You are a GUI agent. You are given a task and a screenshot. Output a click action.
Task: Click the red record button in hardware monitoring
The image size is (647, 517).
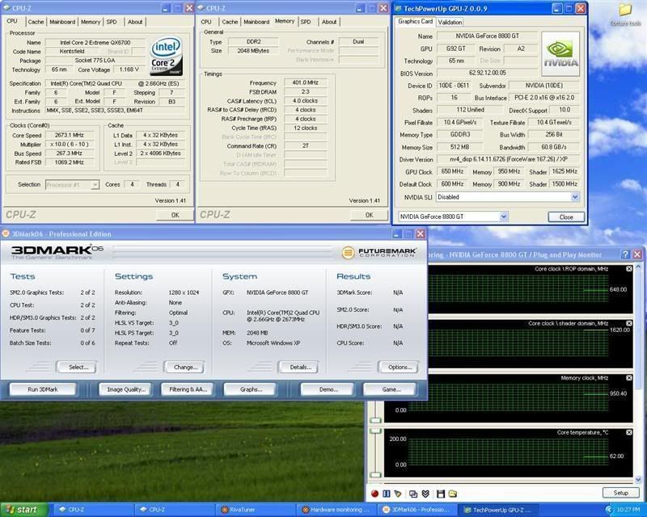375,493
